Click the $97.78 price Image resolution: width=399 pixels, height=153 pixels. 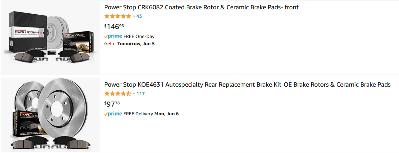point(112,104)
